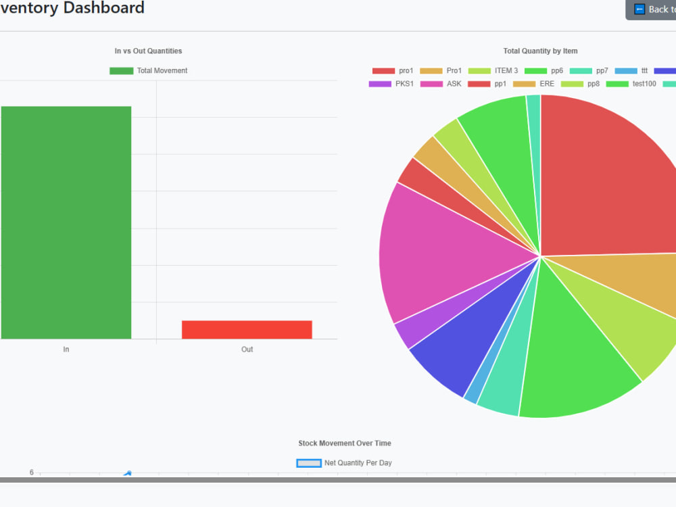Toggle pp1 legend entry
The height and width of the screenshot is (507, 676).
point(487,84)
